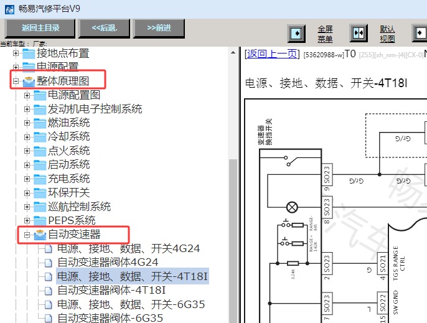Click the partially visible rightmost view icon

pyautogui.click(x=420, y=33)
